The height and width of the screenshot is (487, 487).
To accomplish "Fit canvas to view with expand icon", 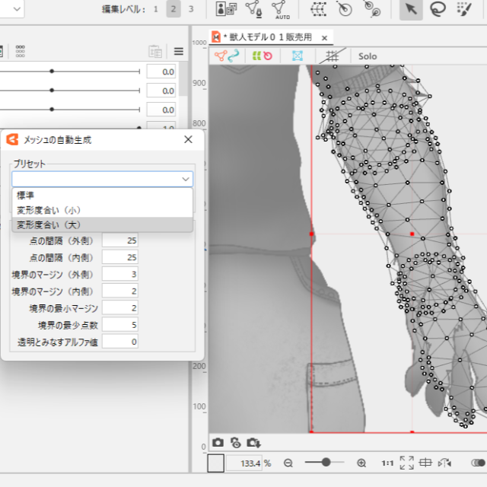I will coord(406,463).
